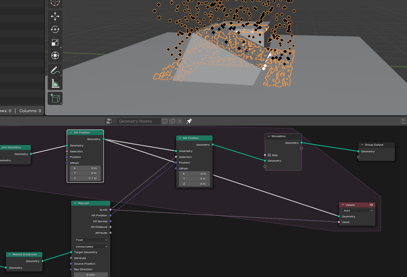Image resolution: width=407 pixels, height=277 pixels.
Task: Select the Measure ruler tool
Action: 55,84
